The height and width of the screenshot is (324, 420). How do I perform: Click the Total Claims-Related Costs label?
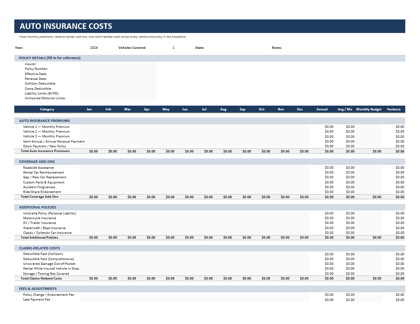[x=41, y=279]
